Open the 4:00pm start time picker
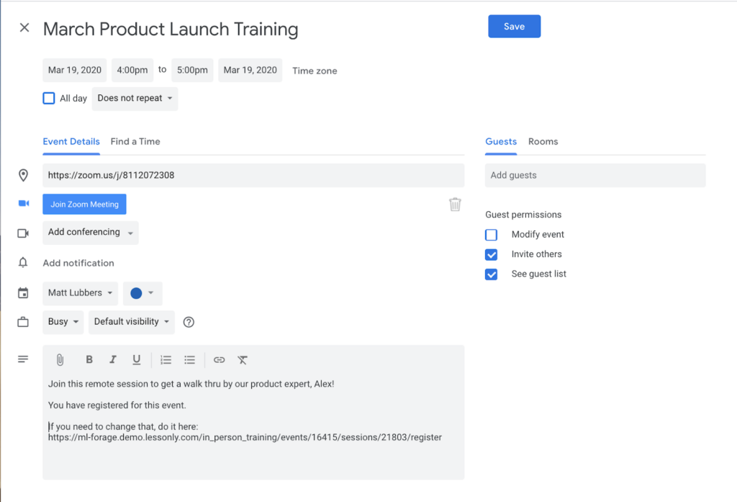 (x=132, y=70)
